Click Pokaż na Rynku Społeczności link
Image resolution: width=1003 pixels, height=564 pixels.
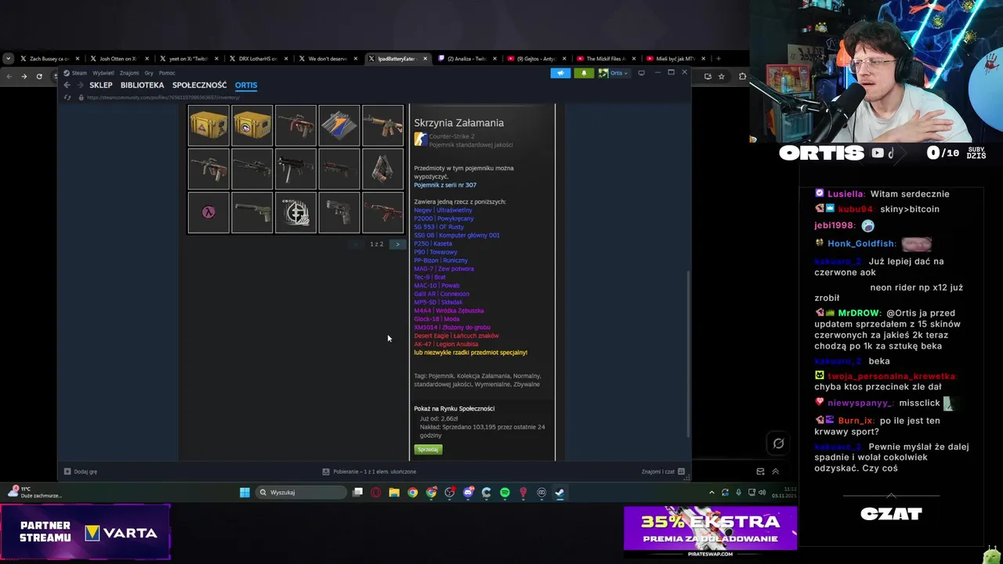[x=454, y=408]
